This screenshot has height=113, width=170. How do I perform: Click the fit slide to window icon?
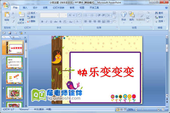pos(163,109)
